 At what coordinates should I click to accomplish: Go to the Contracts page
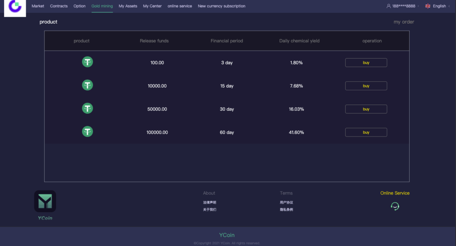pos(59,6)
